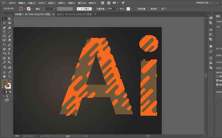Select the Hand tool
Image resolution: width=222 pixels, height=138 pixels.
point(4,77)
